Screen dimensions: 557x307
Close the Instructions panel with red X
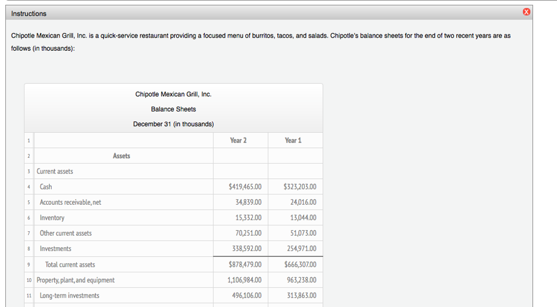point(525,13)
